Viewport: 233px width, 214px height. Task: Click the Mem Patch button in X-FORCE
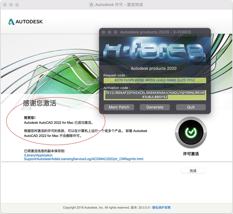point(119,107)
